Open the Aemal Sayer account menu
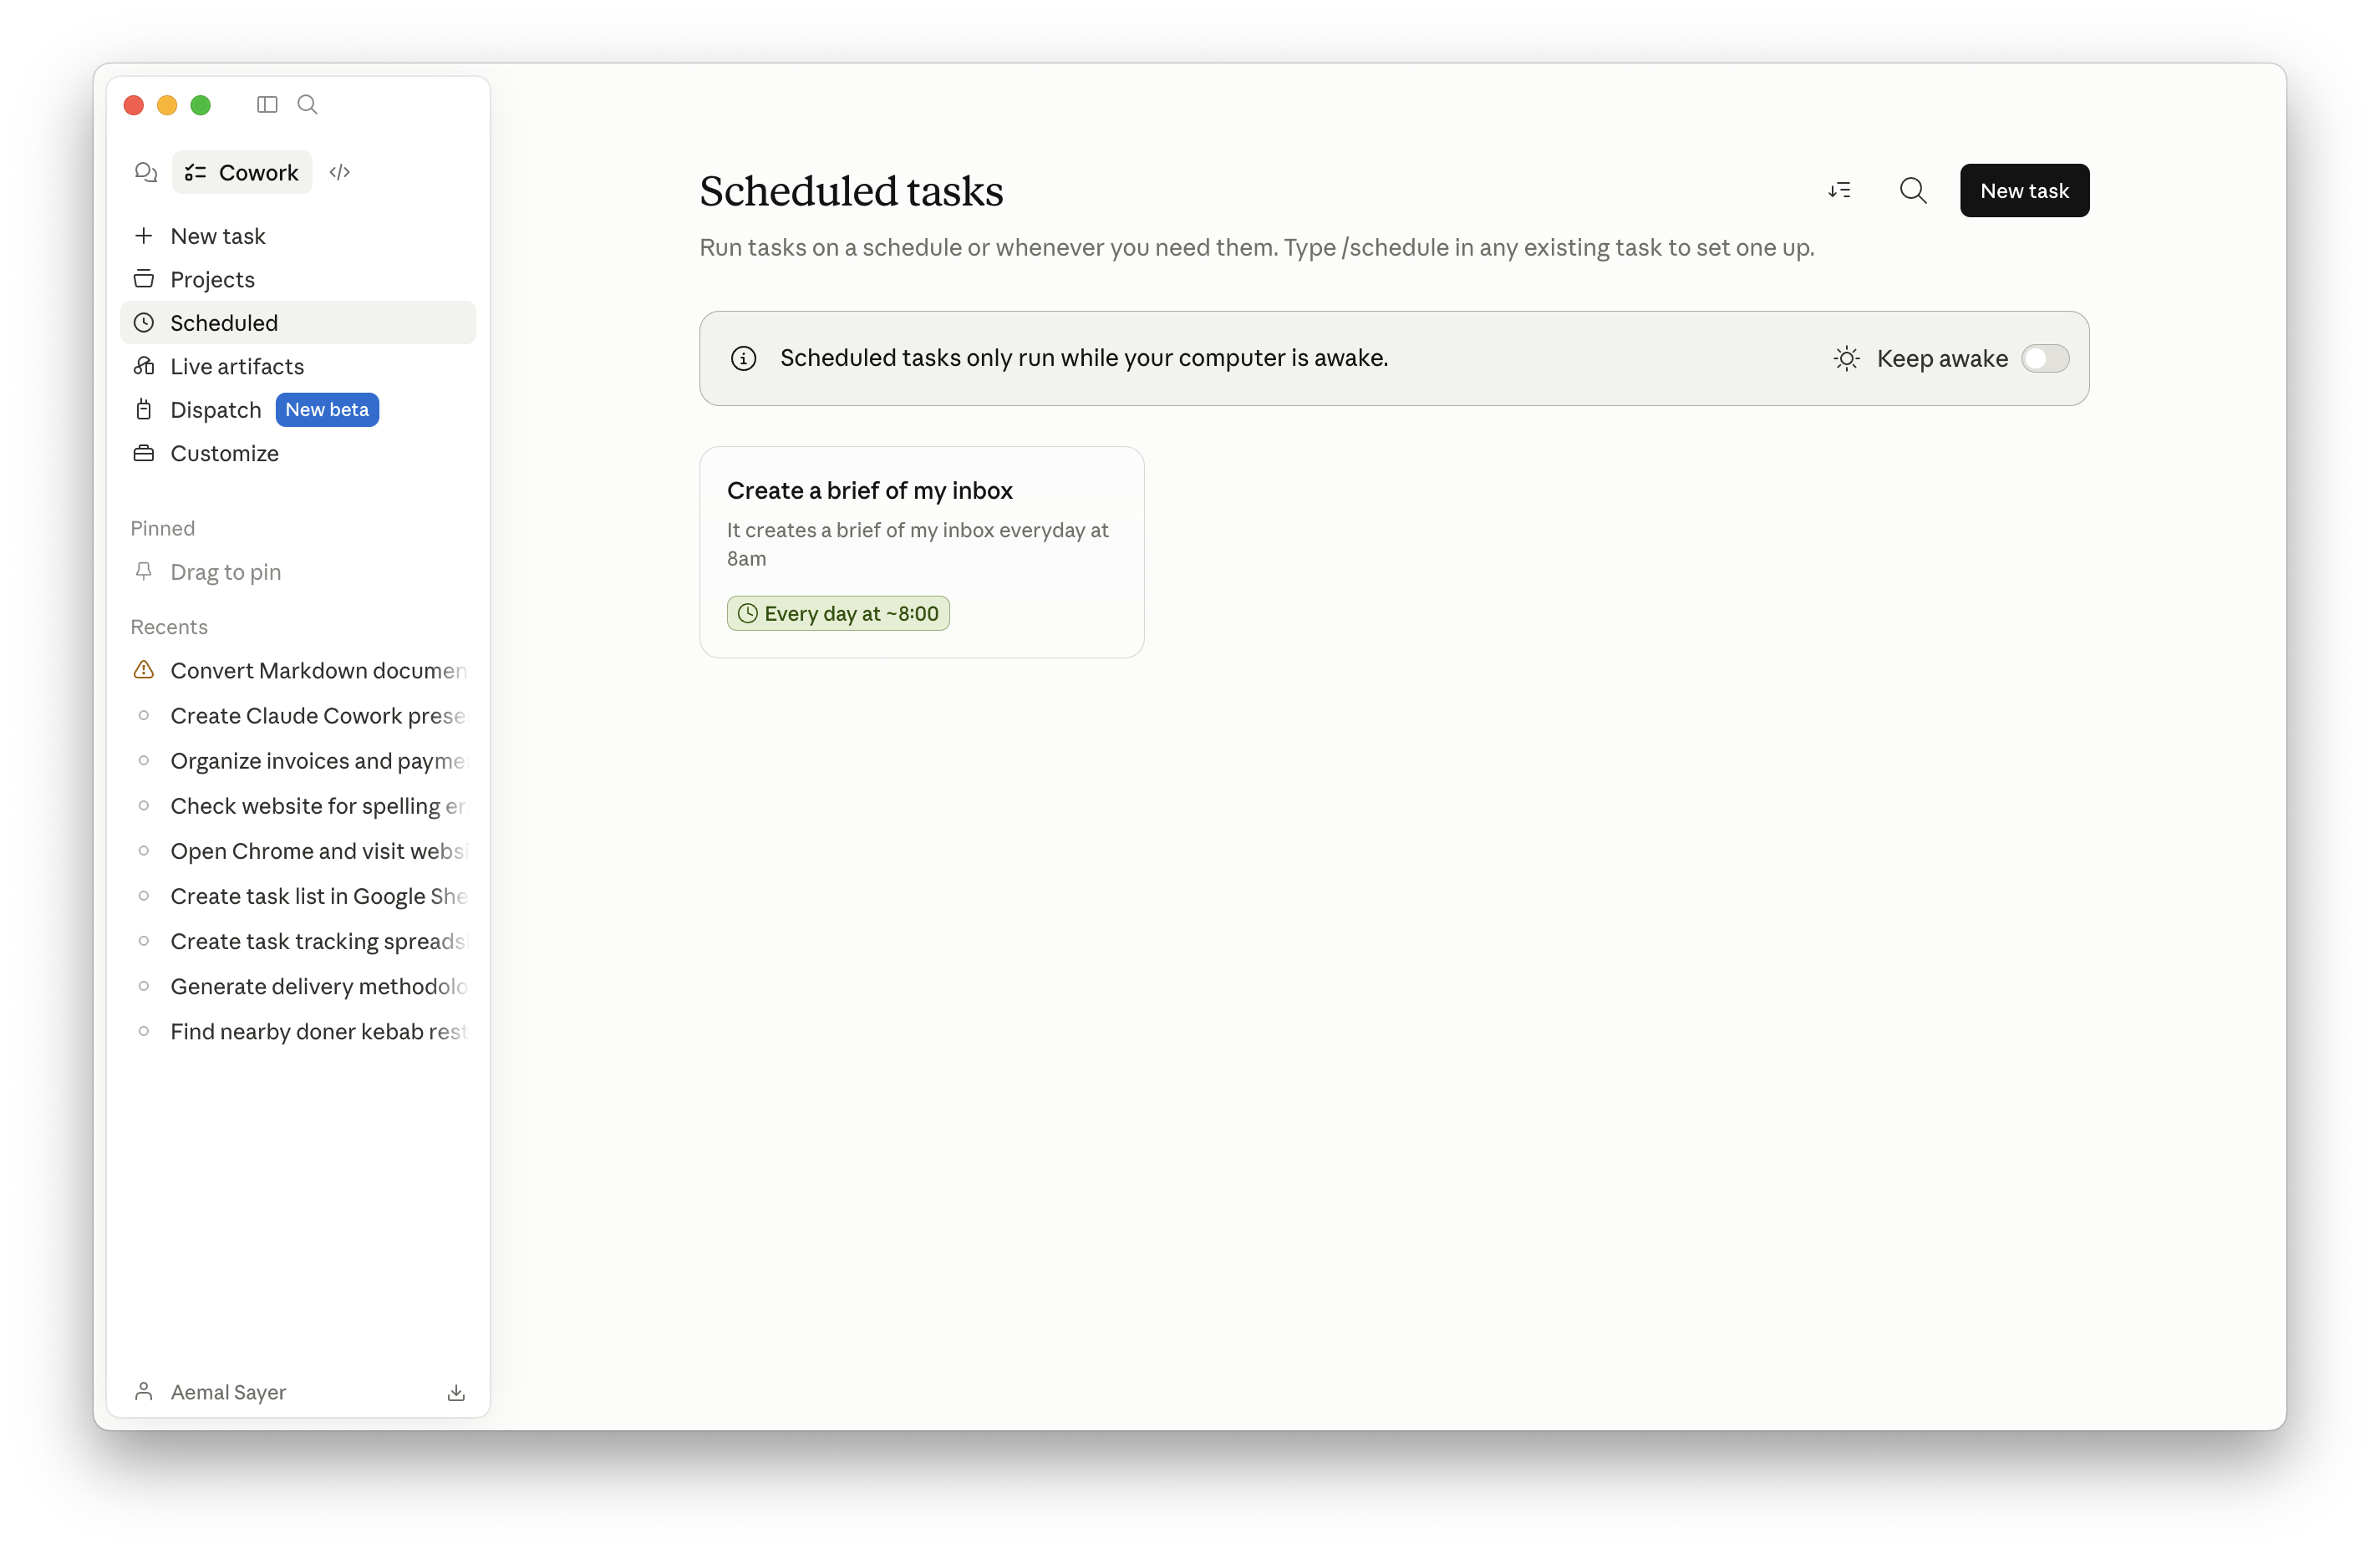The height and width of the screenshot is (1554, 2380). pyautogui.click(x=228, y=1392)
